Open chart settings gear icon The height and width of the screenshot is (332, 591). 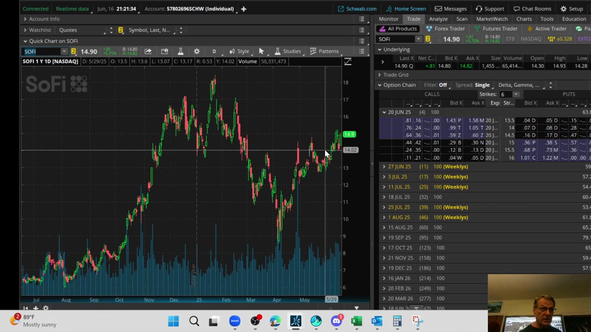point(197,51)
